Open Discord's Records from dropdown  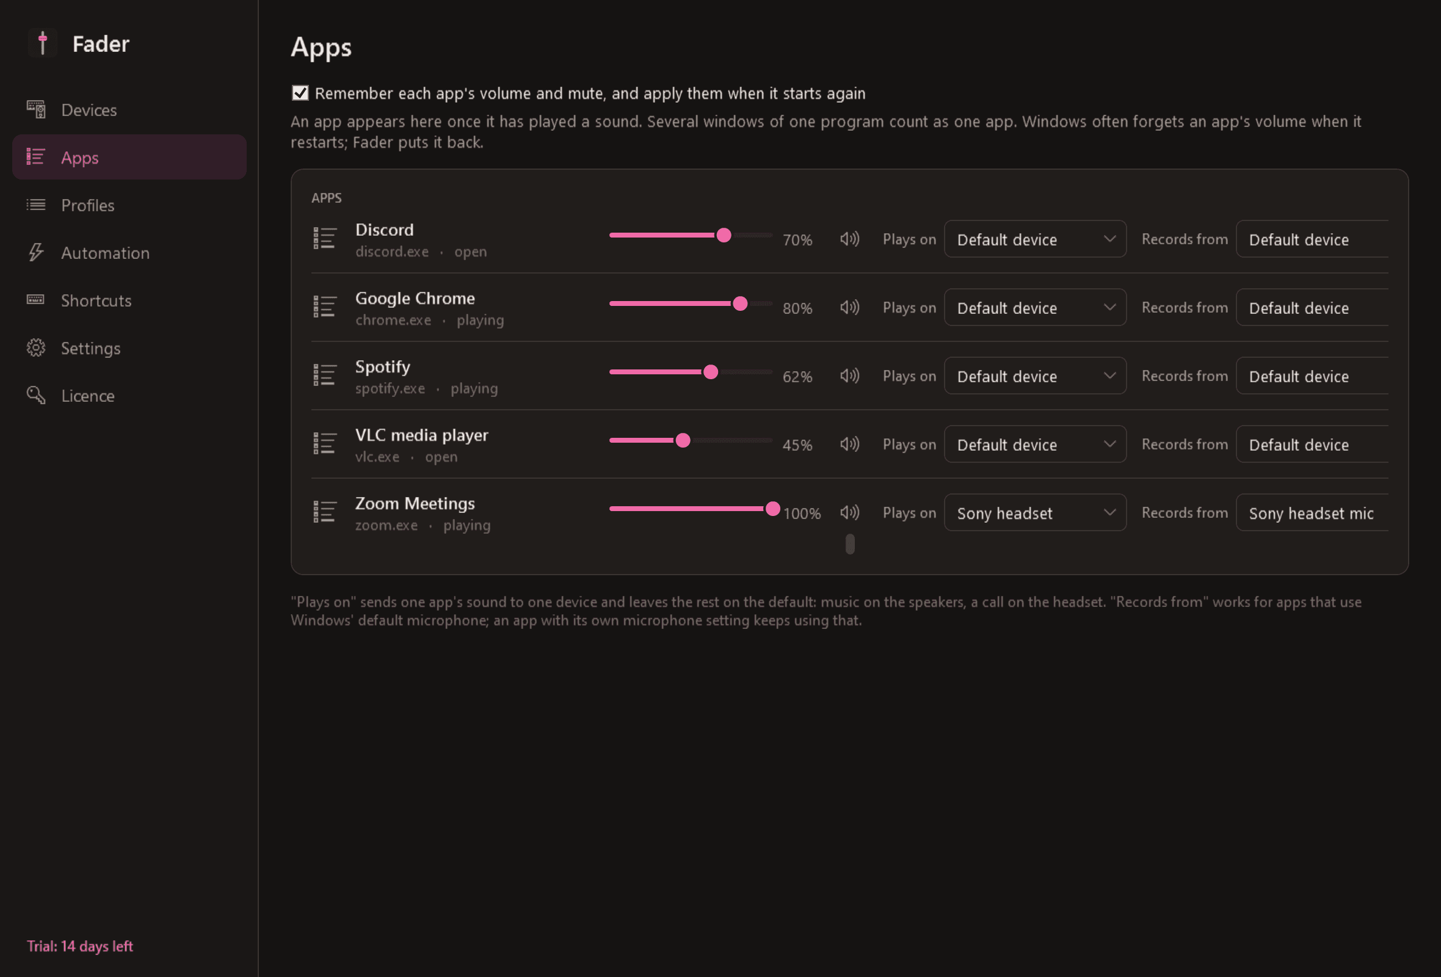coord(1312,239)
